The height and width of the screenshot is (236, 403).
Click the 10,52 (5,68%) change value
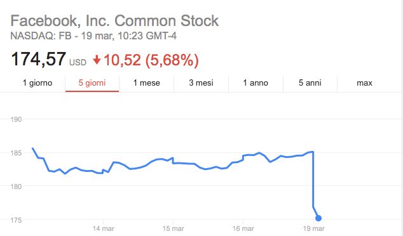151,60
